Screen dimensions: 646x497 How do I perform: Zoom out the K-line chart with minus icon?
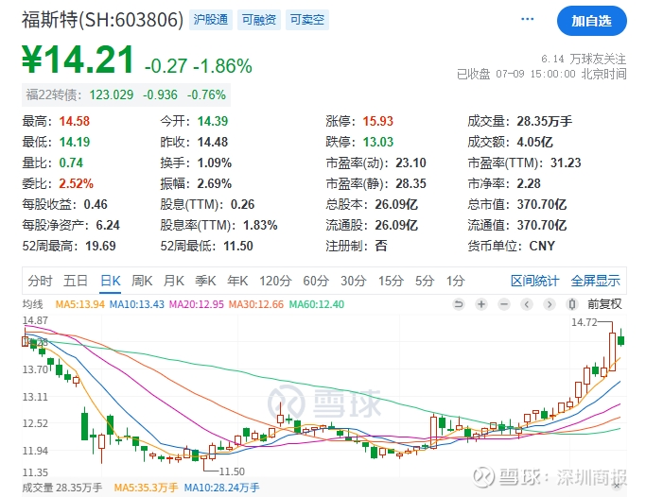point(504,304)
